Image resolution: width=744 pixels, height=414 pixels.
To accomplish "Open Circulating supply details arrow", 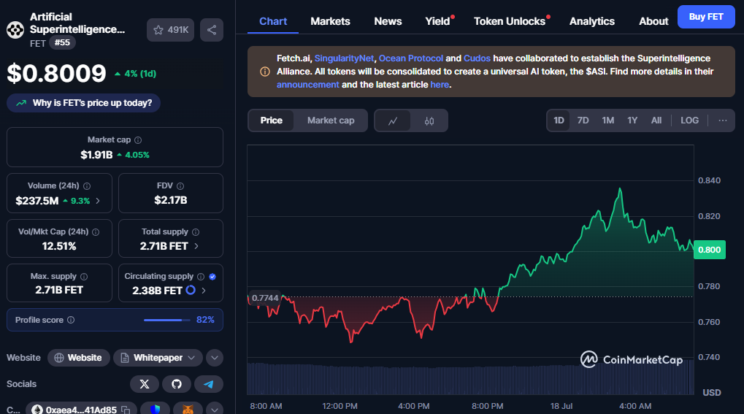I will pos(204,291).
